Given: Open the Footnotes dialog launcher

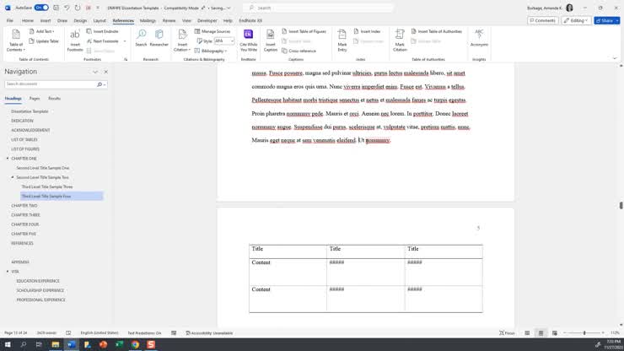Looking at the screenshot, I should (126, 59).
